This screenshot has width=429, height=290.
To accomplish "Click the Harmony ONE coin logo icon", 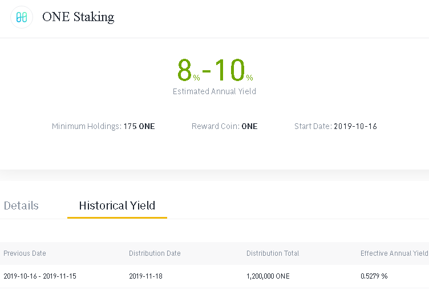I will [x=22, y=17].
